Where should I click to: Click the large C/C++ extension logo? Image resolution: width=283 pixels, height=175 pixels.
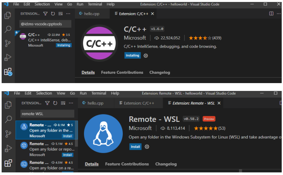[x=99, y=43]
